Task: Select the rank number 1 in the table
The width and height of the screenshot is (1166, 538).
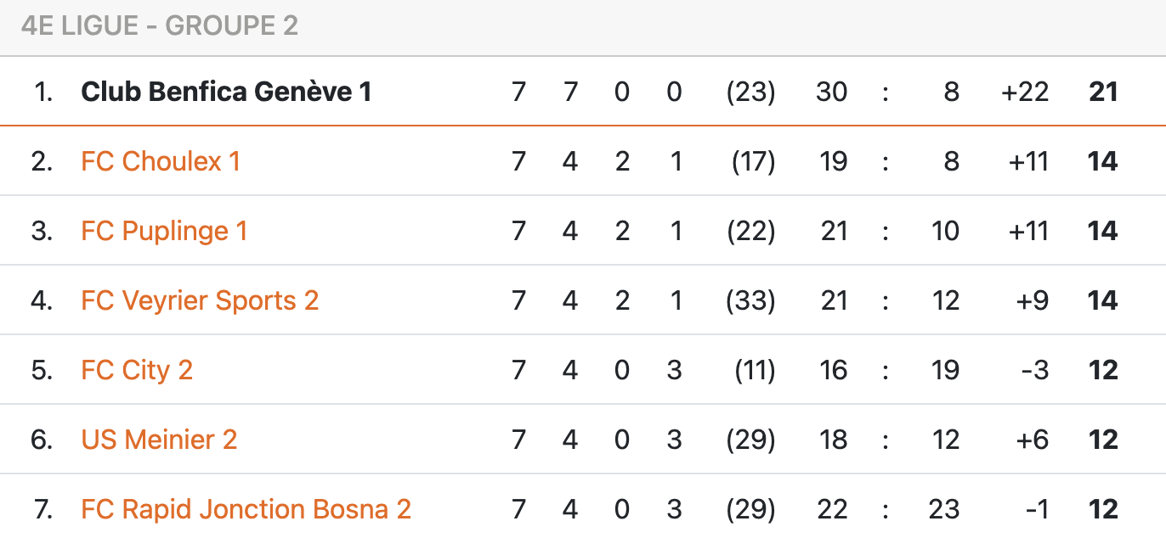Action: point(43,92)
